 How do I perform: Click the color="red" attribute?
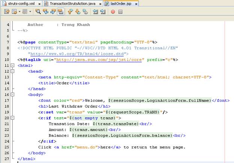click(x=68, y=100)
